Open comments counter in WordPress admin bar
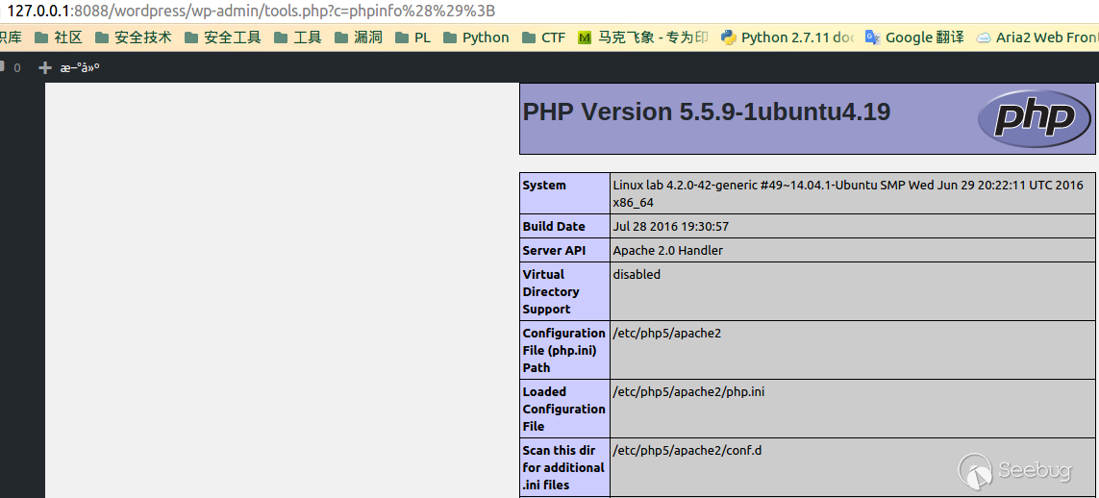1099x498 pixels. [12, 68]
